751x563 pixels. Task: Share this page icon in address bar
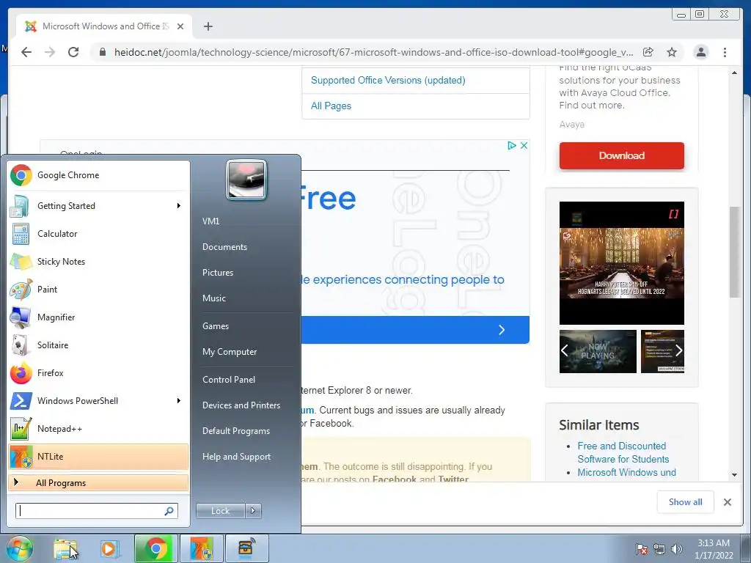(648, 52)
